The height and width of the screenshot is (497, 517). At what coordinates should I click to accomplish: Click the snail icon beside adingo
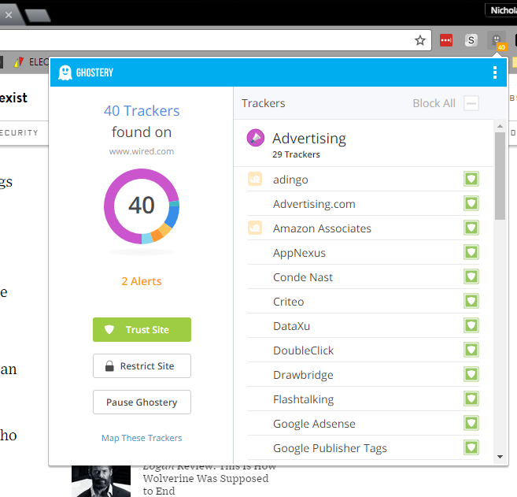(255, 180)
